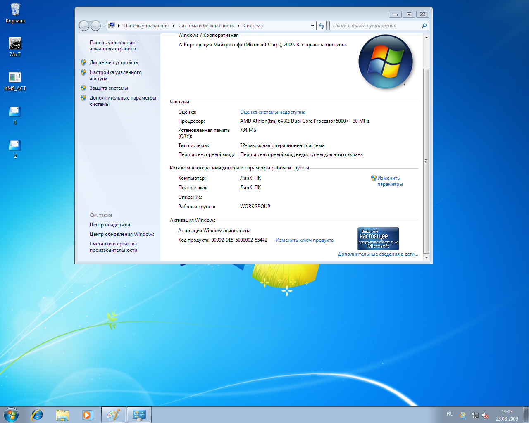Click the Активация Windows выполнена text
This screenshot has height=423, width=529.
pyautogui.click(x=214, y=231)
